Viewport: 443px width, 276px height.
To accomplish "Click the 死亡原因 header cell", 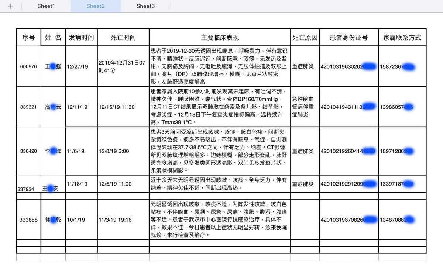I will (x=305, y=38).
